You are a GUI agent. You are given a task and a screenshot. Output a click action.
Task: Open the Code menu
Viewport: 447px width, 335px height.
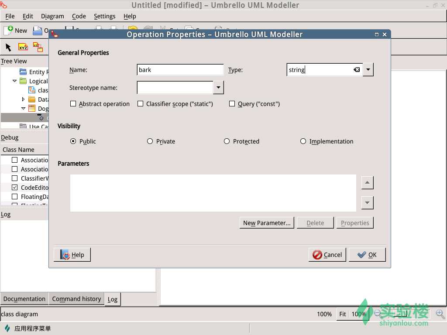pyautogui.click(x=79, y=16)
